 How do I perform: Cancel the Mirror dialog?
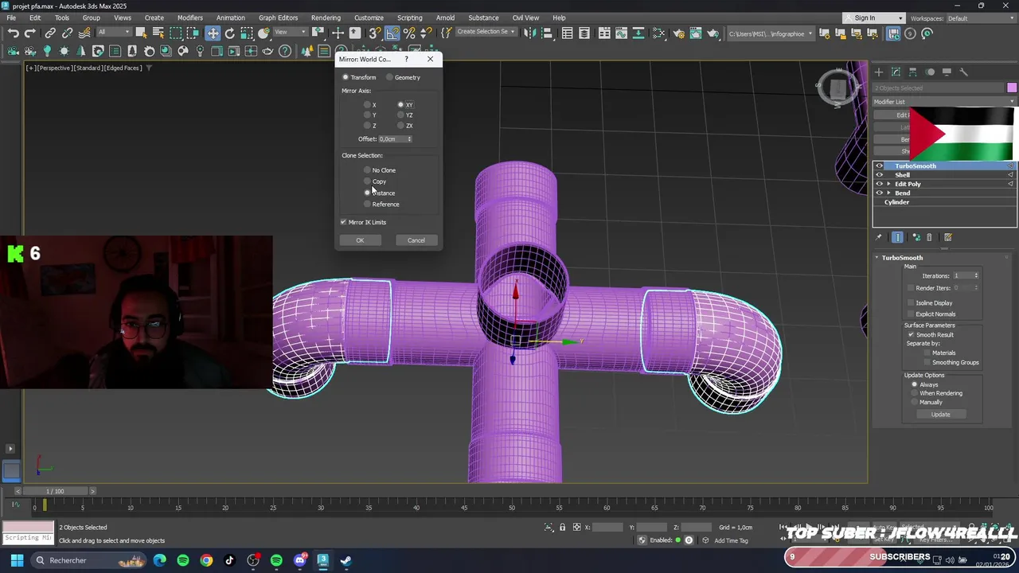(x=416, y=240)
